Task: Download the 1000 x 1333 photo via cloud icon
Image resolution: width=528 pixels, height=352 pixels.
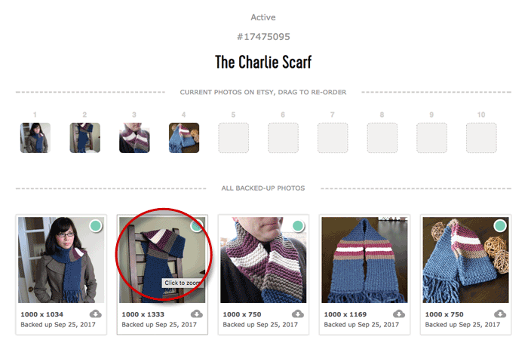Action: coord(197,314)
